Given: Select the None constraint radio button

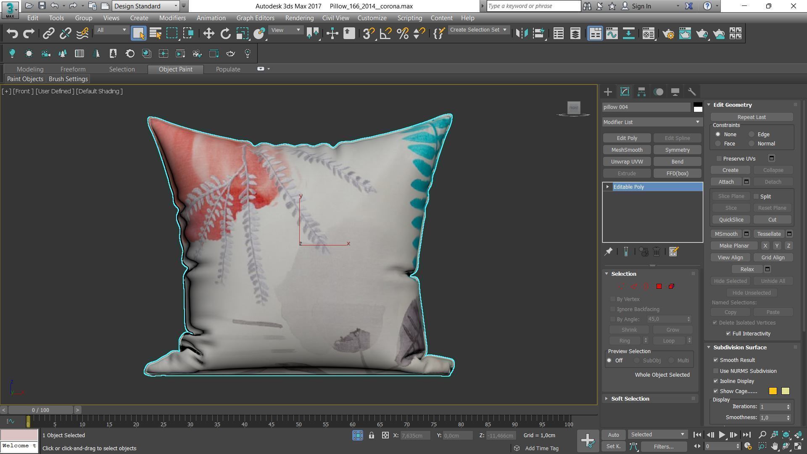Looking at the screenshot, I should point(718,135).
